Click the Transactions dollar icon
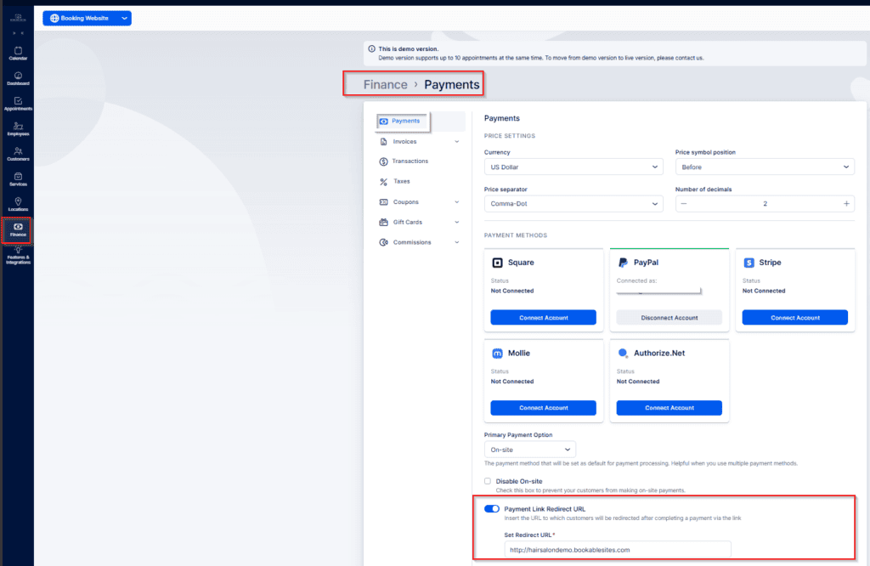870x566 pixels. 383,161
